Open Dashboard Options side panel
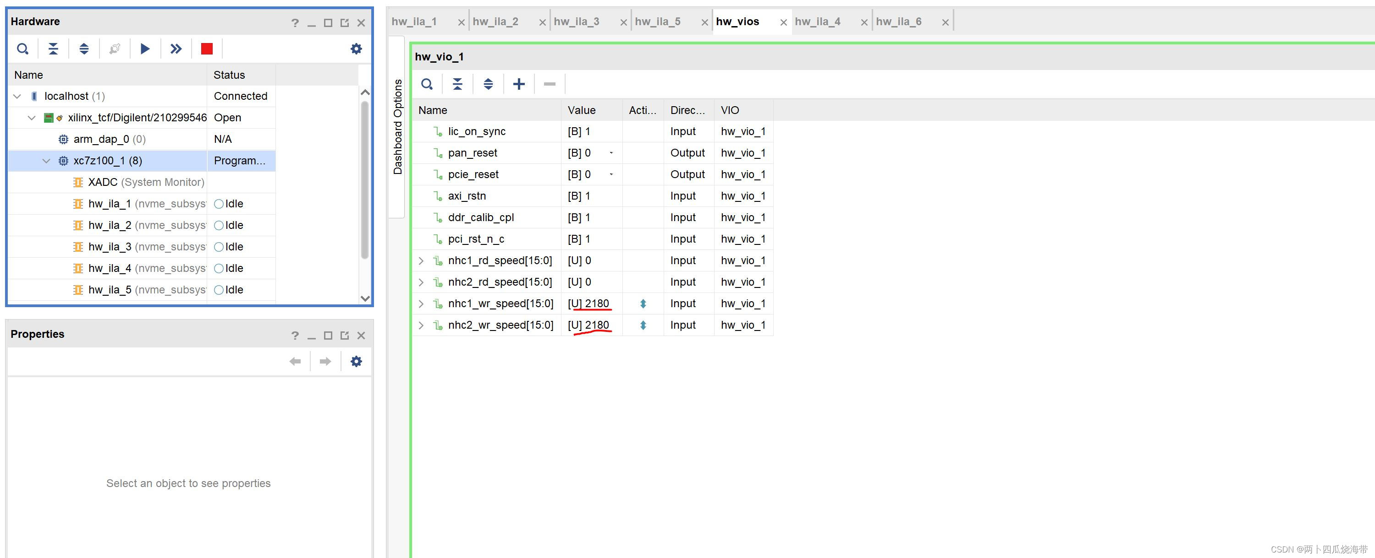 397,127
